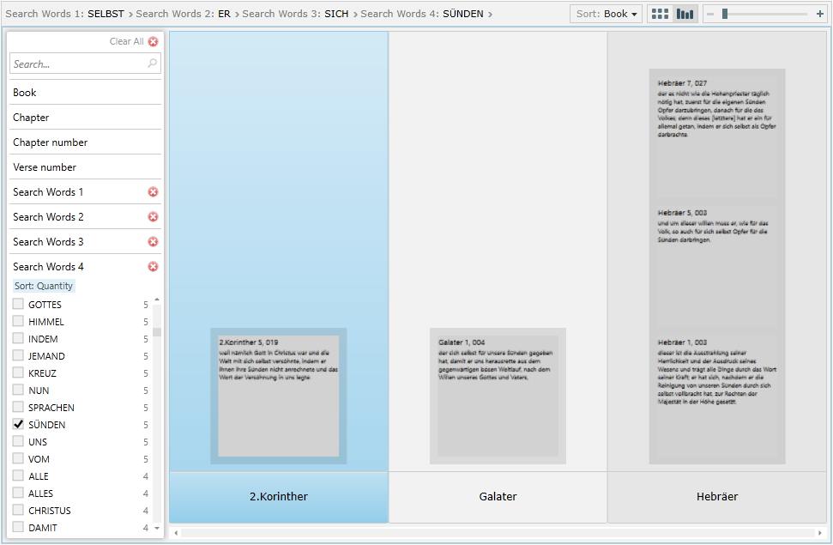Expand the Chapter filter category
Image resolution: width=833 pixels, height=545 pixels.
pyautogui.click(x=31, y=118)
